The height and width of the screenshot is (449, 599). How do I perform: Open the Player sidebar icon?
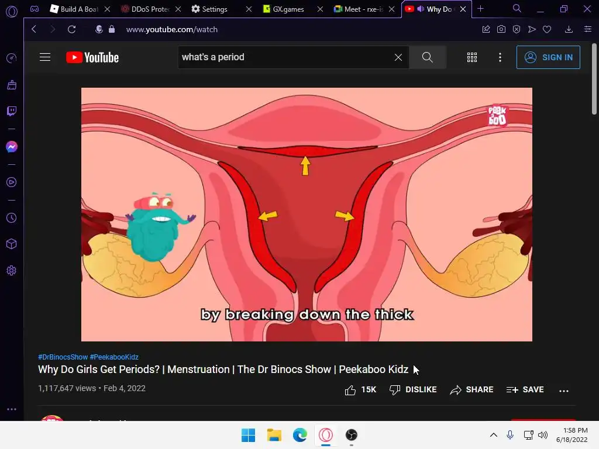(12, 182)
